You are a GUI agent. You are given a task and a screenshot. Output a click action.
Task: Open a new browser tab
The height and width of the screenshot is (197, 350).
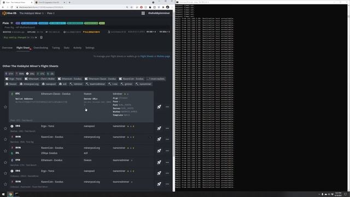point(69,2)
